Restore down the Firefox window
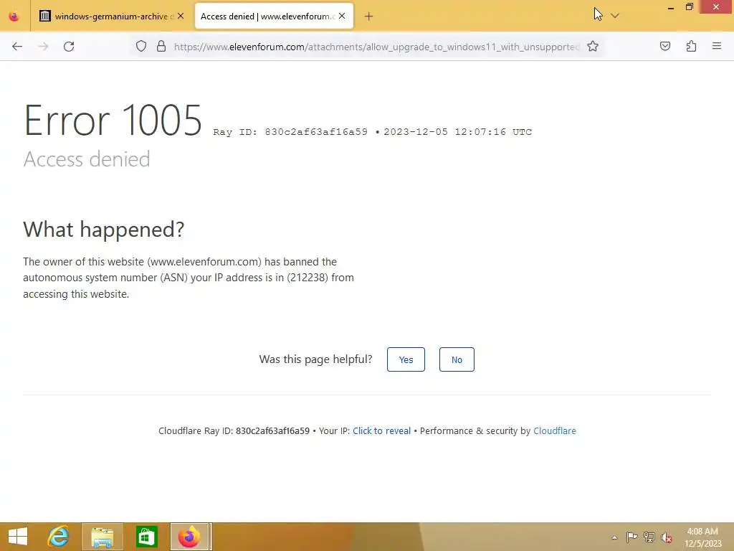Image resolution: width=734 pixels, height=551 pixels. 689,7
